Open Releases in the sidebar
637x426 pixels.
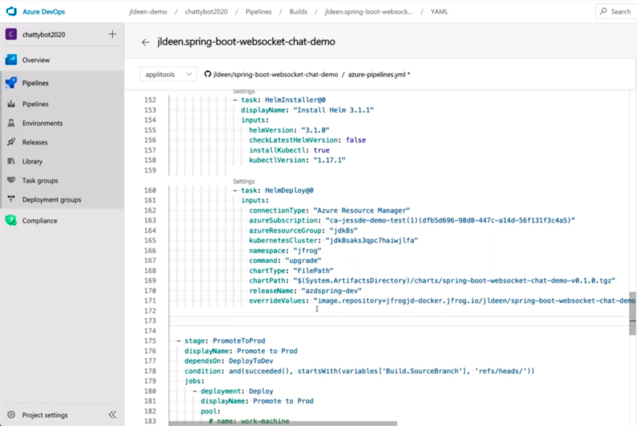point(35,142)
